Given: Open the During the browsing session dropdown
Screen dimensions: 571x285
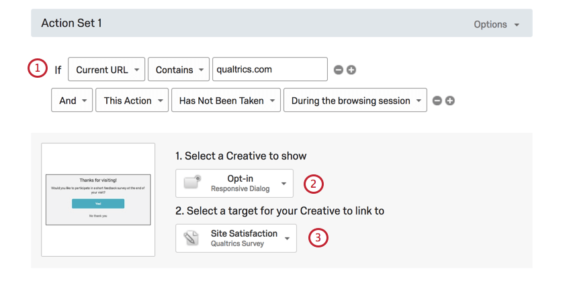Looking at the screenshot, I should click(355, 101).
